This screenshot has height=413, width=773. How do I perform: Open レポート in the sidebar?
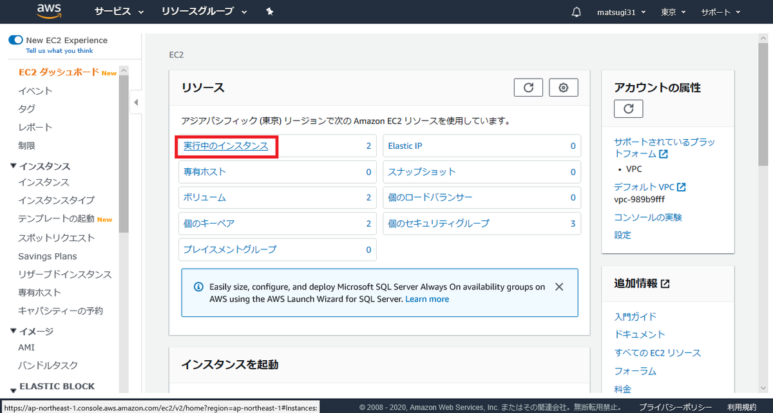click(35, 128)
